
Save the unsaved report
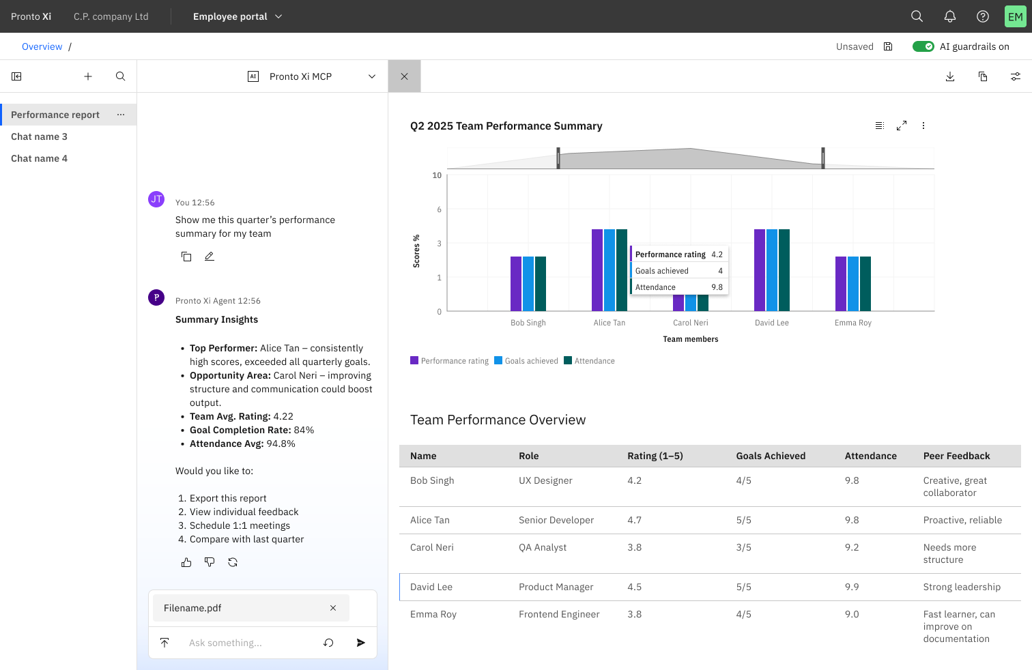(x=887, y=46)
